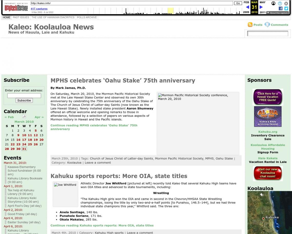Image resolution: width=292 pixels, height=234 pixels.
Task: Open the HOME tab
Action: point(6,17)
